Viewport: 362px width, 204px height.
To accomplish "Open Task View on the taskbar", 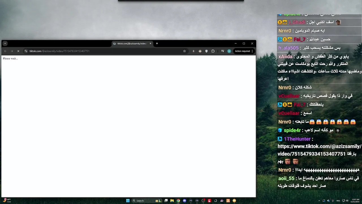I will (x=166, y=201).
